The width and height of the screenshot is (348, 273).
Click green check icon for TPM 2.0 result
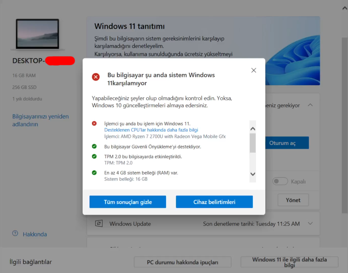94,157
